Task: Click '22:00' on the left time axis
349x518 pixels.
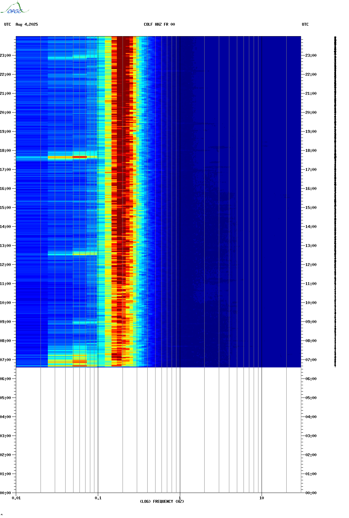Action: point(5,74)
